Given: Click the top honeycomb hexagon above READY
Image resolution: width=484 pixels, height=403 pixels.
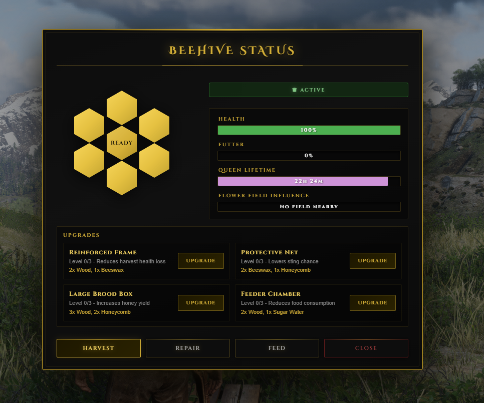Looking at the screenshot, I should pyautogui.click(x=122, y=108).
